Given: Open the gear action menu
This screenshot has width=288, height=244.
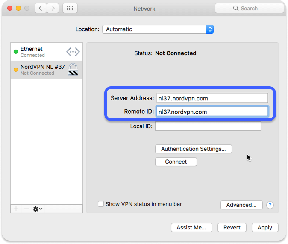Looking at the screenshot, I should 38,209.
